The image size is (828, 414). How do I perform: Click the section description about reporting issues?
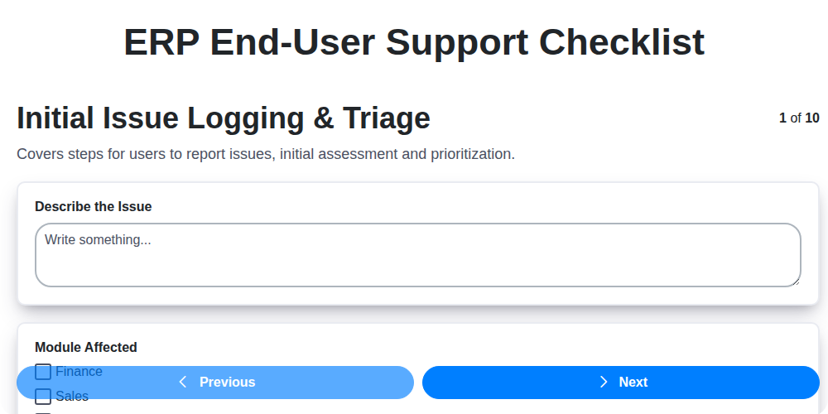coord(266,154)
